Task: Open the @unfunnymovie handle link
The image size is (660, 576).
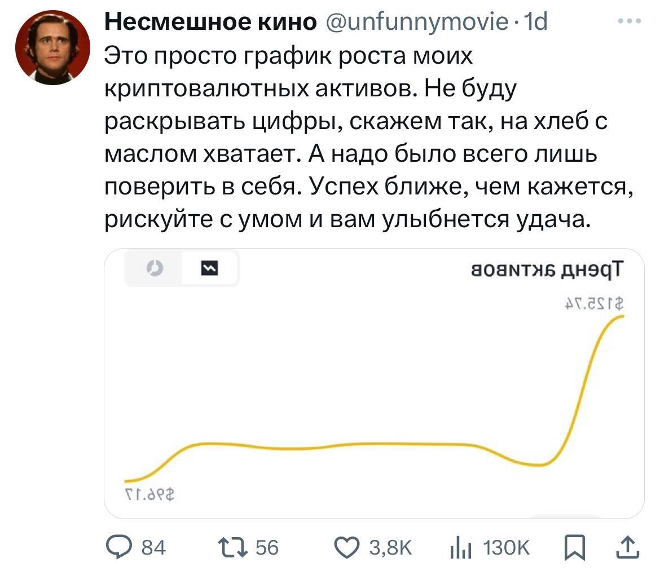Action: click(x=415, y=22)
